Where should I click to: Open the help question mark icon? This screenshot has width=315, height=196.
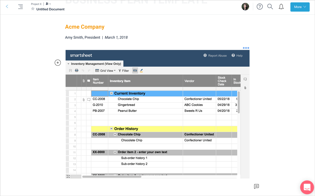(x=260, y=7)
